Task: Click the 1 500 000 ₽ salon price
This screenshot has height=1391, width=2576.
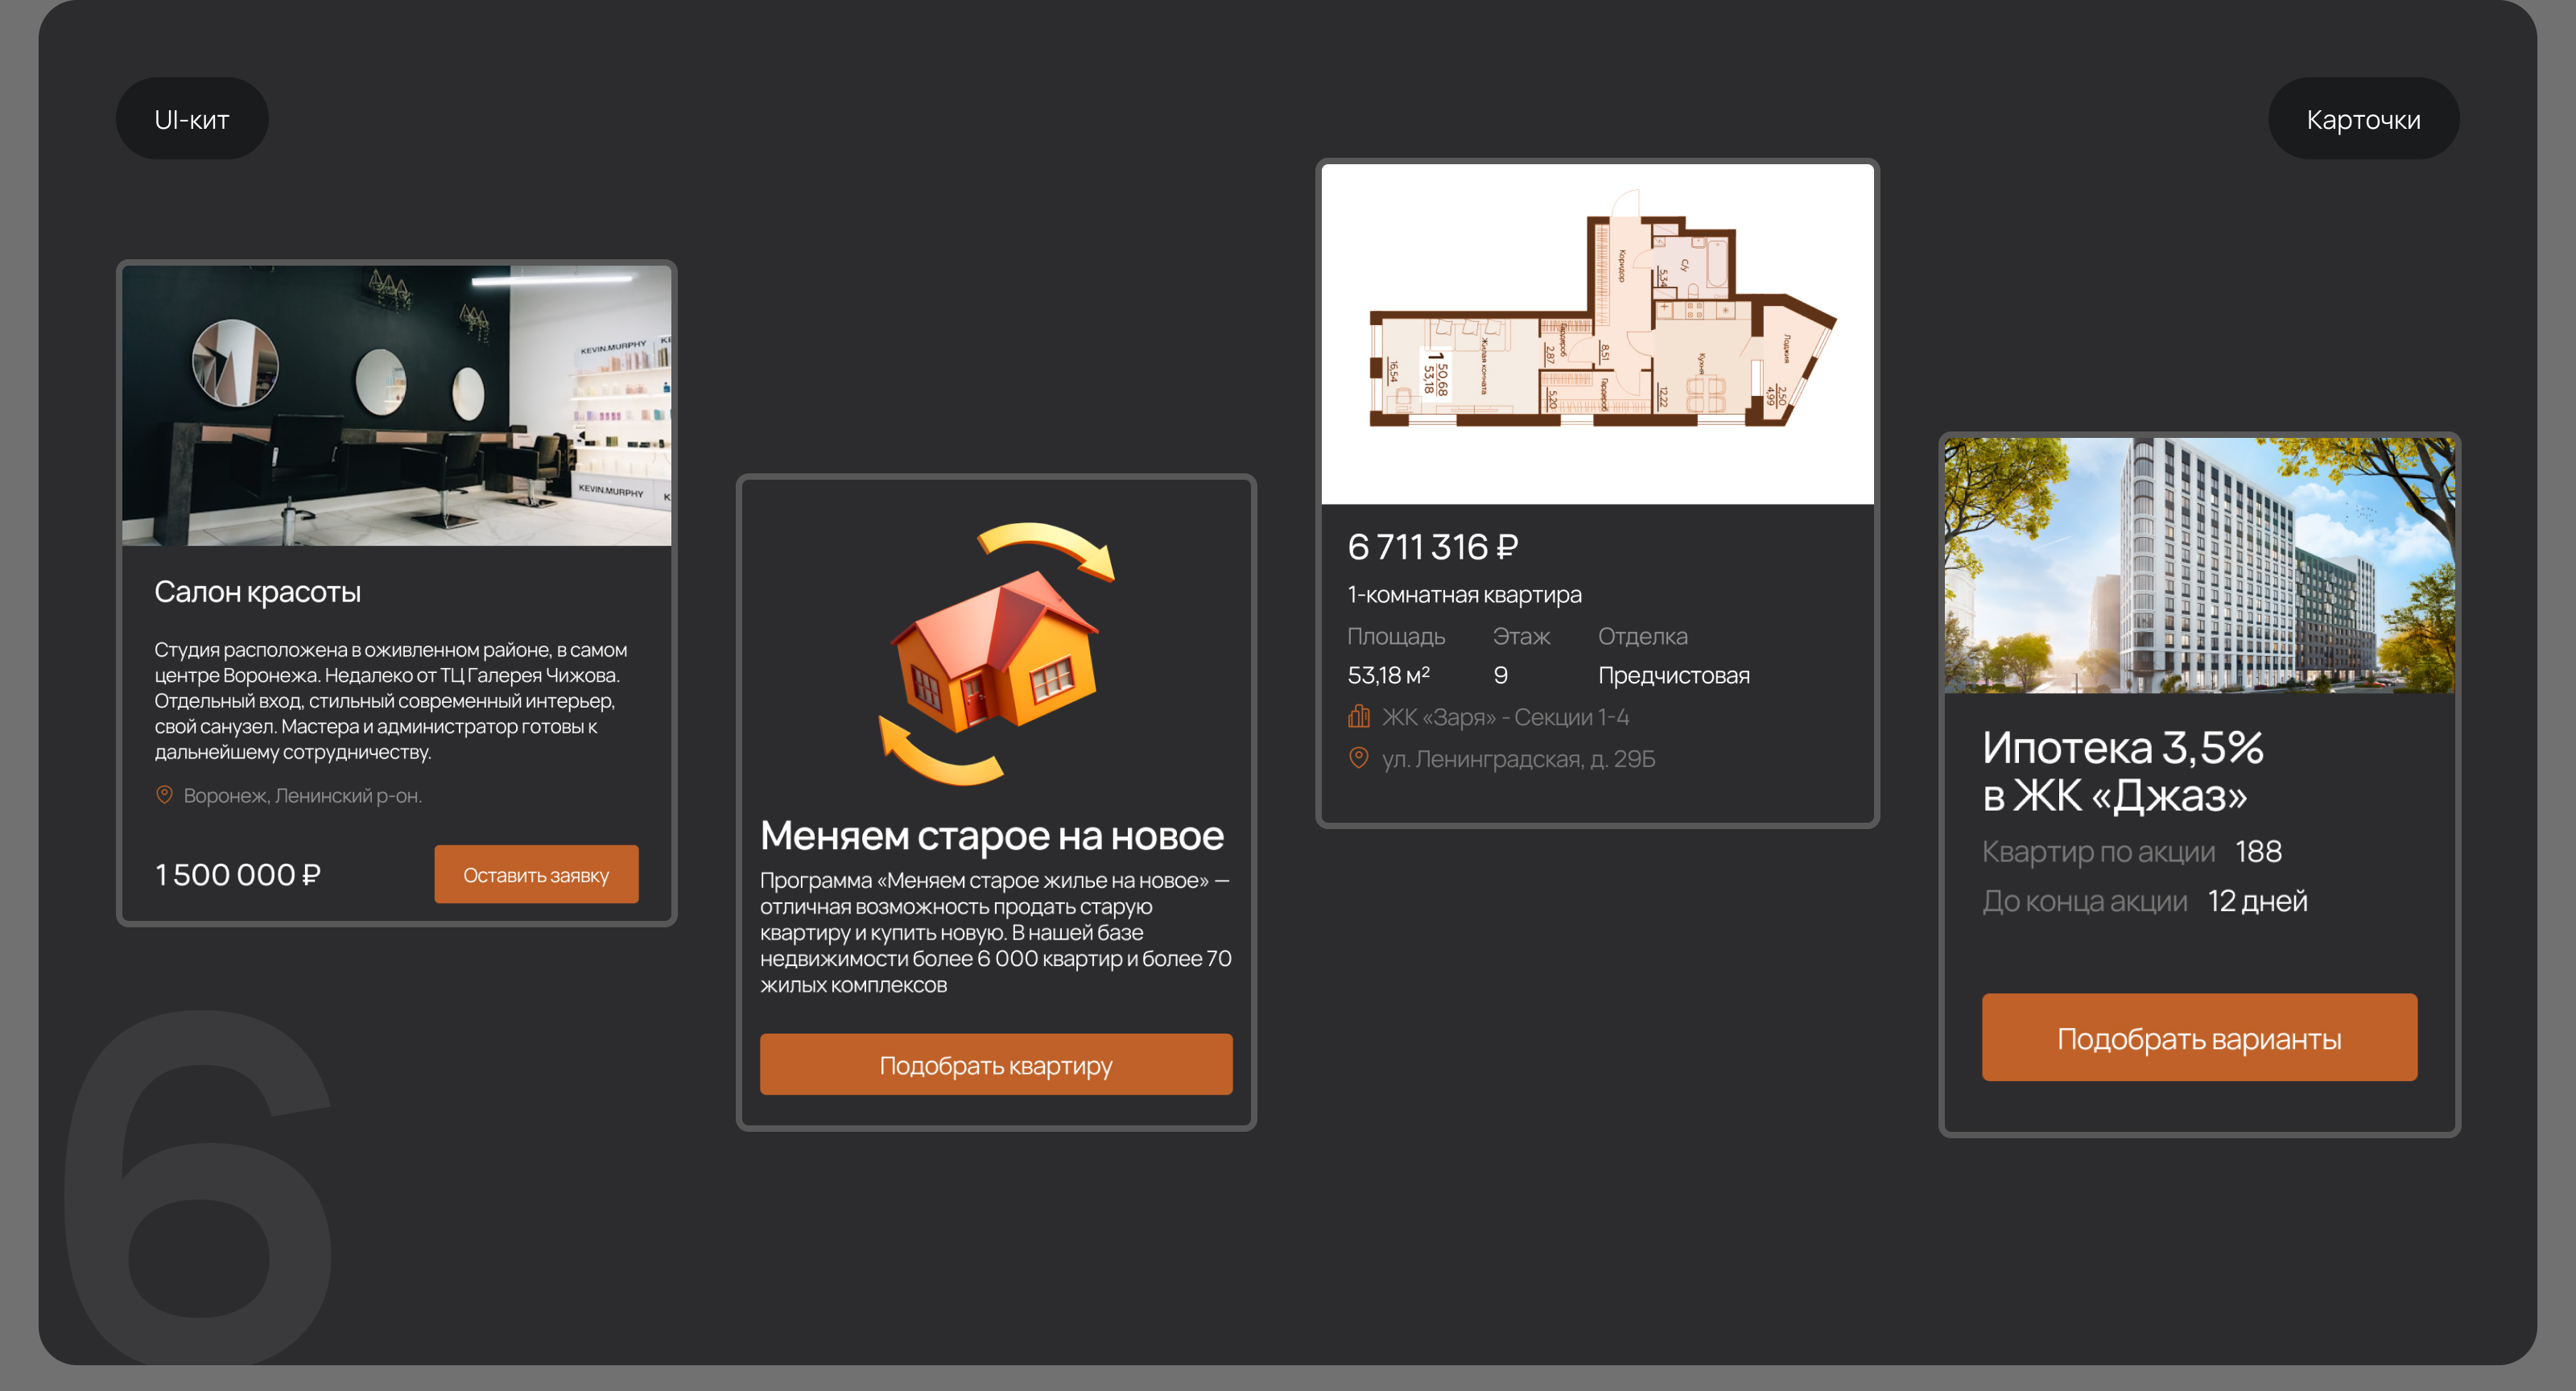Action: coord(238,875)
